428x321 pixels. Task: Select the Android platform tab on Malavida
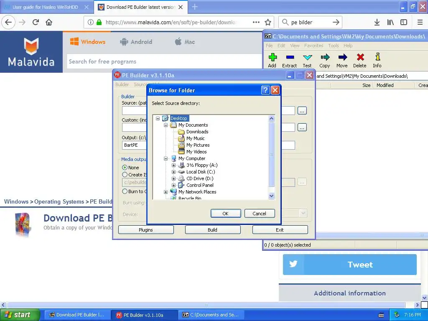(136, 42)
